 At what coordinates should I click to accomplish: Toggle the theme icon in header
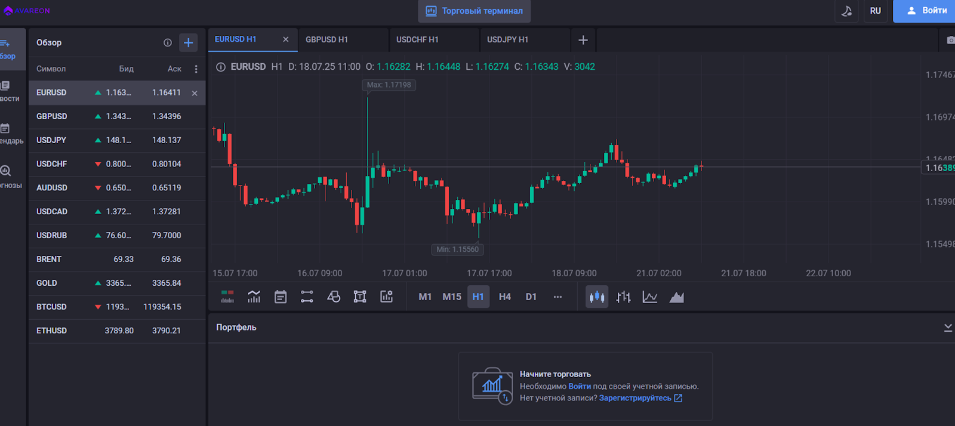click(x=846, y=11)
